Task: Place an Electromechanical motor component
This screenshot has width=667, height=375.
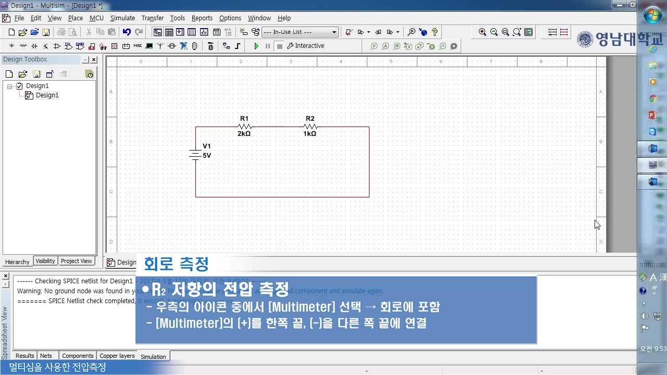Action: pyautogui.click(x=172, y=46)
